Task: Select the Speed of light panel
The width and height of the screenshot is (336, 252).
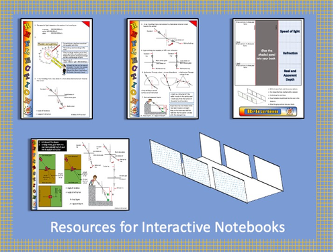Action: [x=290, y=32]
